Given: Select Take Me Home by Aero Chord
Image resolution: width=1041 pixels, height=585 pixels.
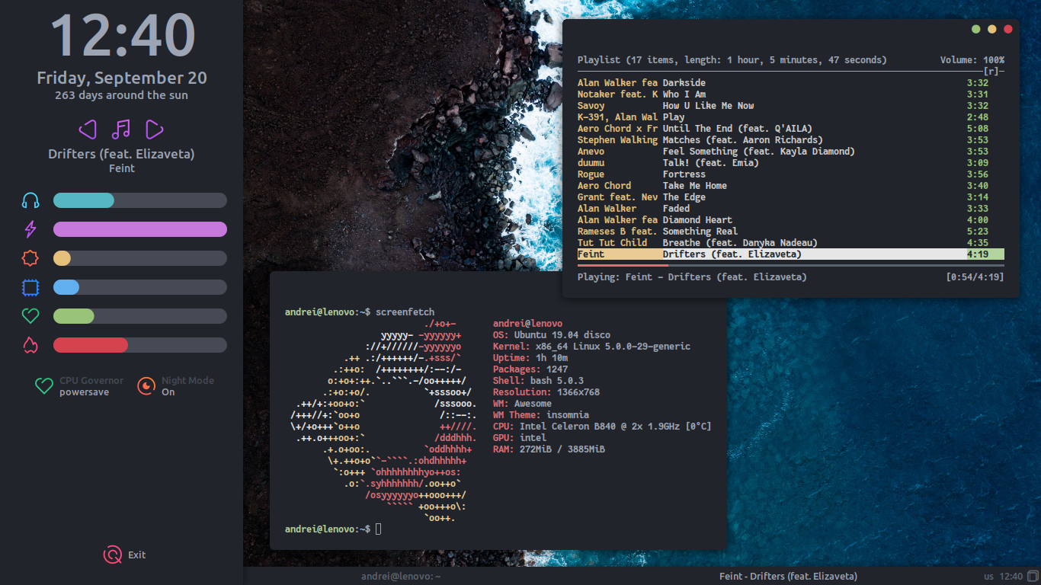Looking at the screenshot, I should (x=791, y=186).
